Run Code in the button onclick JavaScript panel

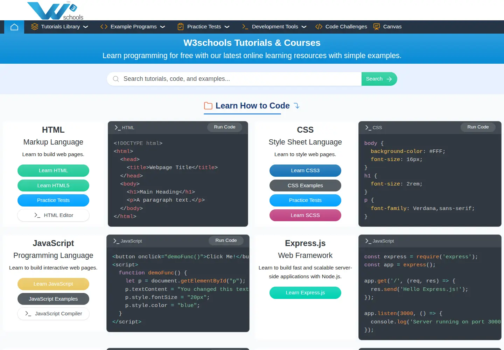tap(226, 240)
